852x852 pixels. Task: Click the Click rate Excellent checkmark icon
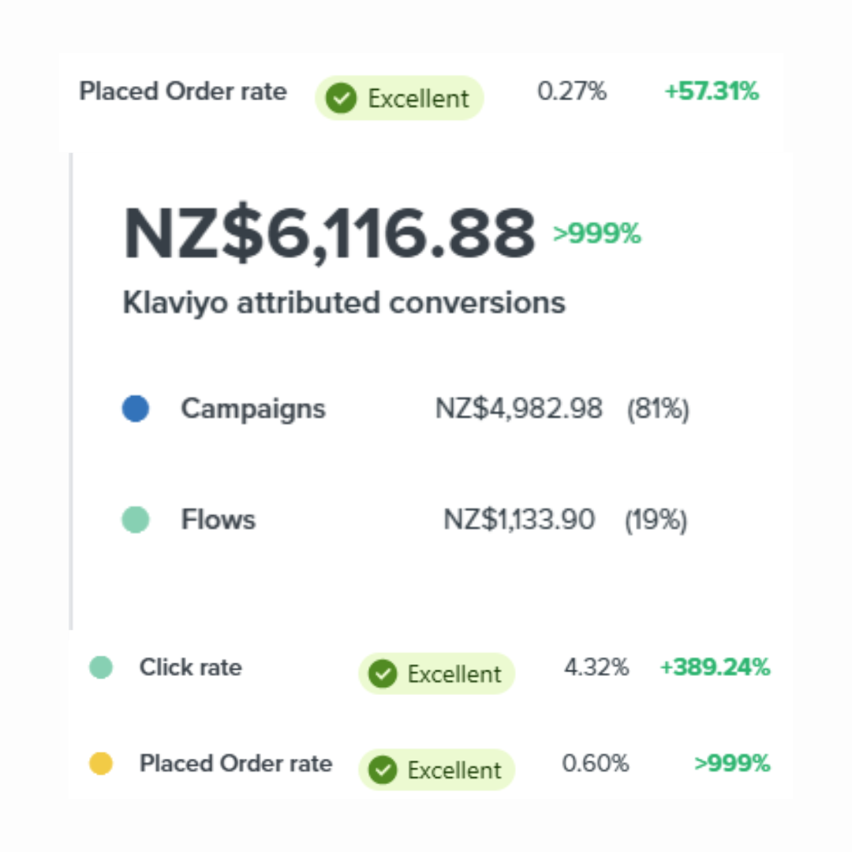tap(383, 674)
